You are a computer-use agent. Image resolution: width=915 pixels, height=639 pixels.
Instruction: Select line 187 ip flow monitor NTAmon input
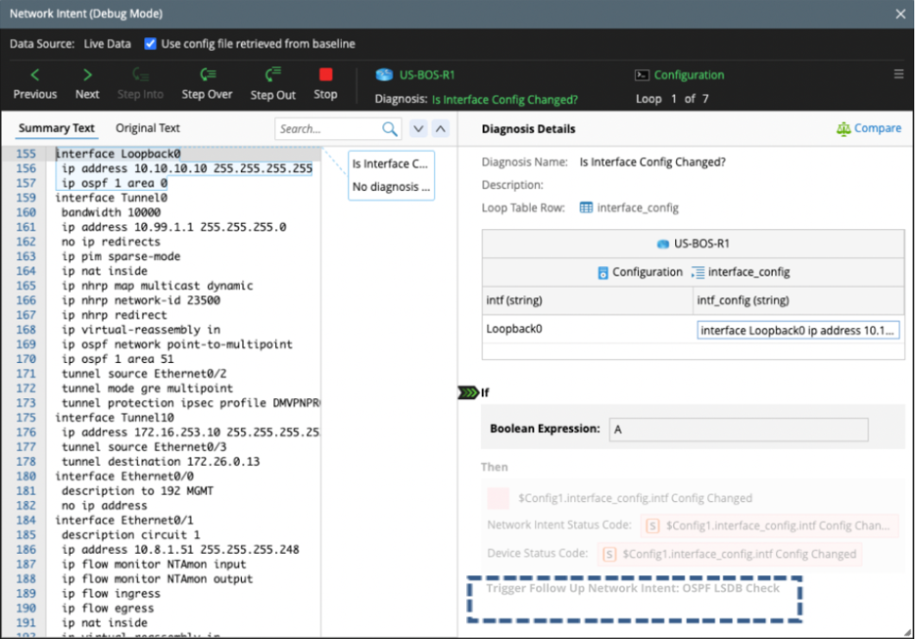(x=154, y=565)
